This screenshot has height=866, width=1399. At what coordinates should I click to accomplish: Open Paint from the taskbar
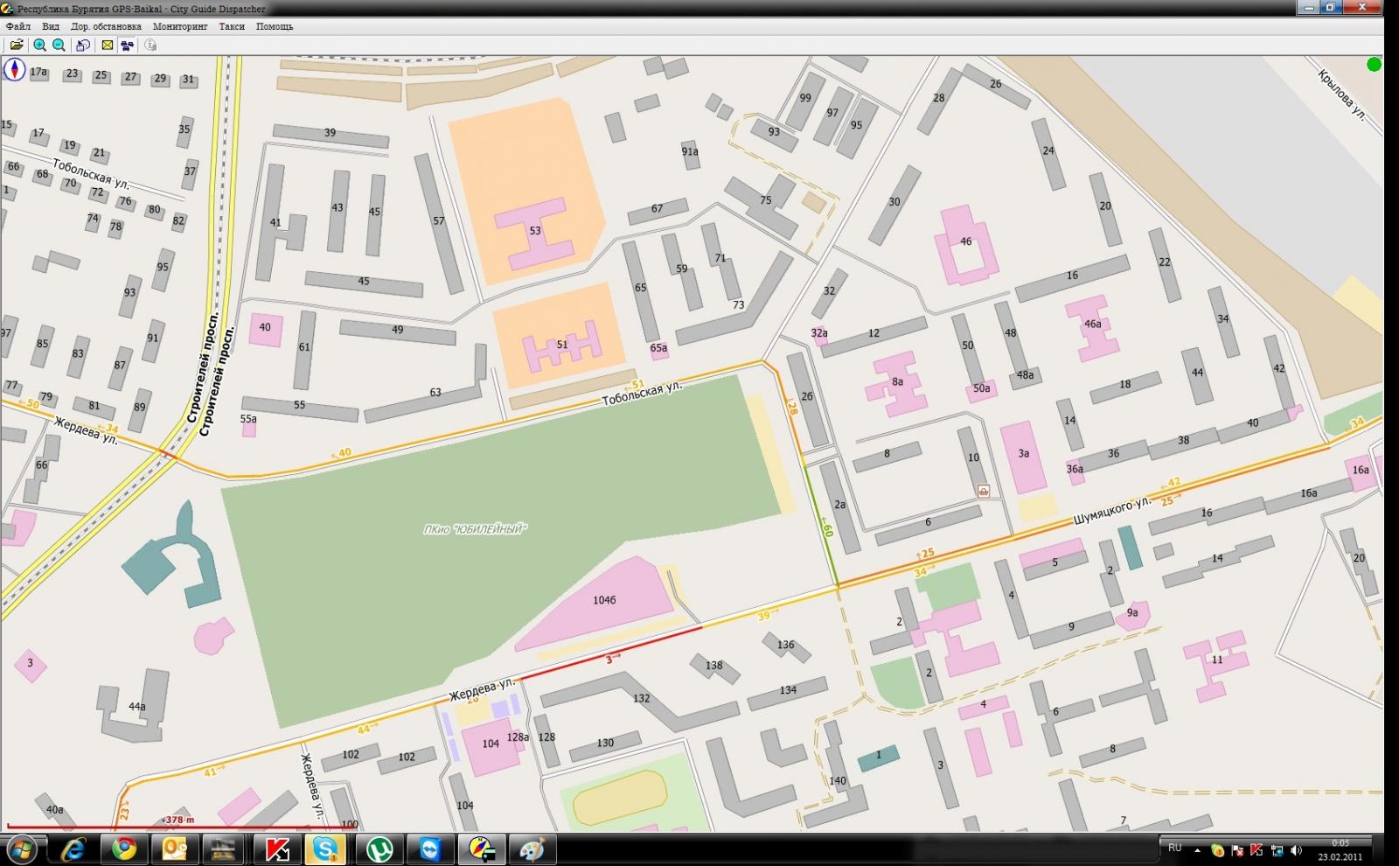[x=532, y=849]
